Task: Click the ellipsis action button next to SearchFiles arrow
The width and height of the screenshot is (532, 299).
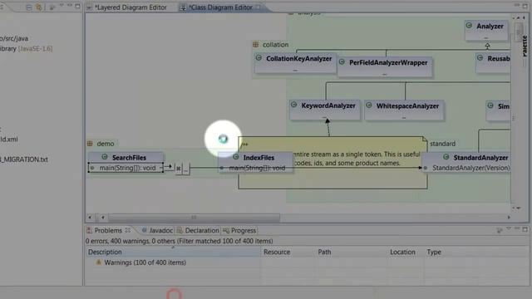Action: pyautogui.click(x=185, y=168)
